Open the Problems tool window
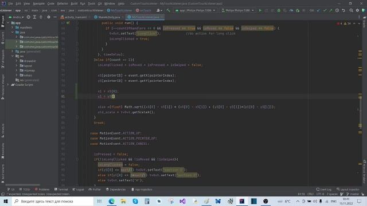 point(42,189)
